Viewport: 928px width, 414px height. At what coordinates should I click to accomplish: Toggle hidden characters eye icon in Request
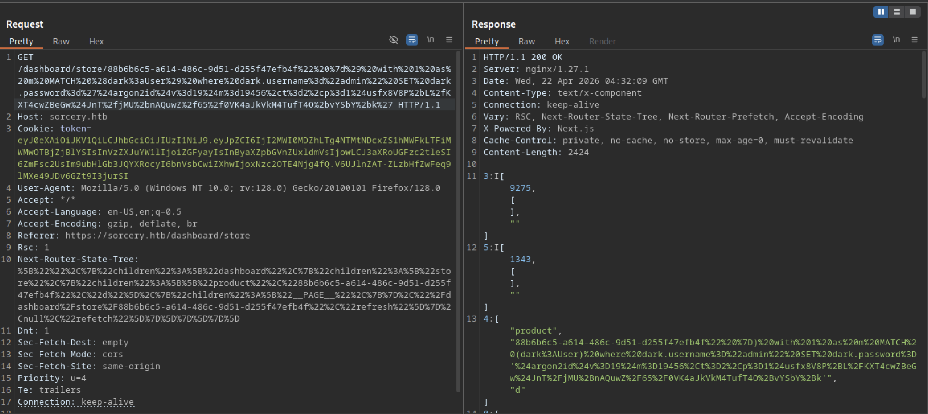pyautogui.click(x=393, y=40)
